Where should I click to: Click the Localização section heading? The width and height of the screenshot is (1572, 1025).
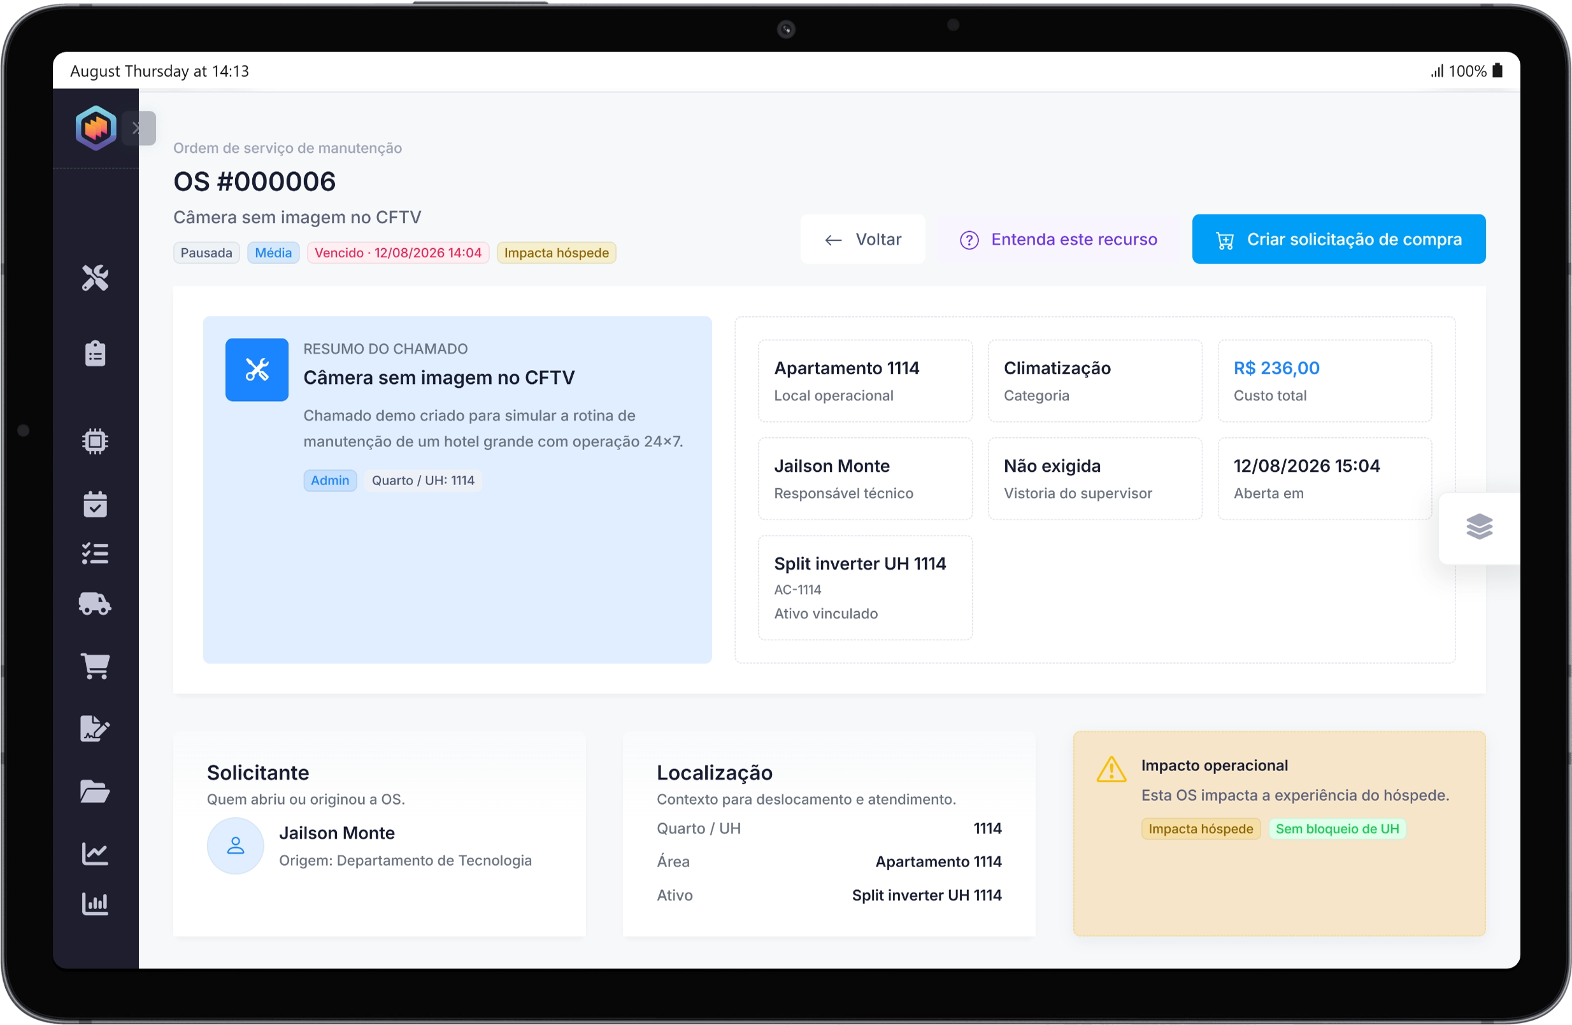pyautogui.click(x=715, y=773)
